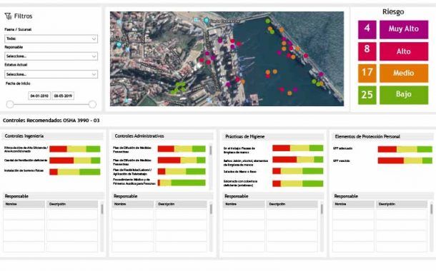Open the Responsable filter dropdown
The image size is (436, 271).
51,56
